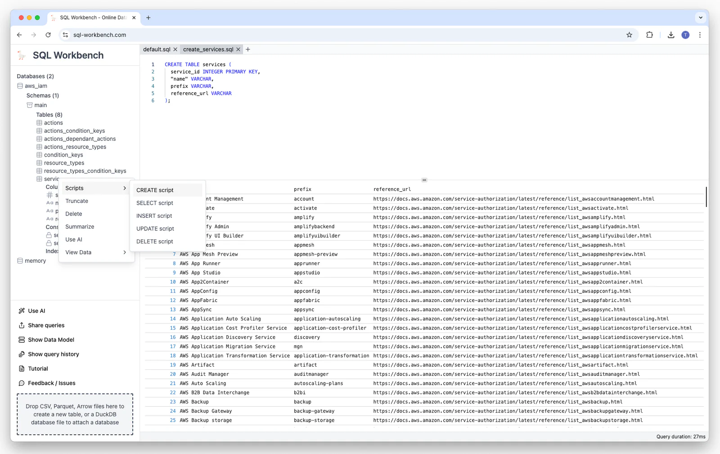Click the memory database icon

pyautogui.click(x=20, y=261)
